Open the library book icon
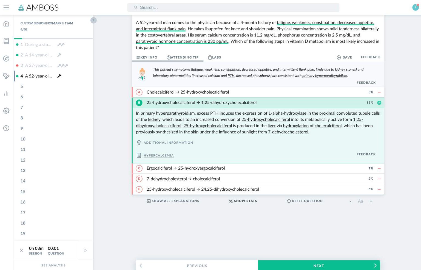421x270 pixels. tap(6, 41)
